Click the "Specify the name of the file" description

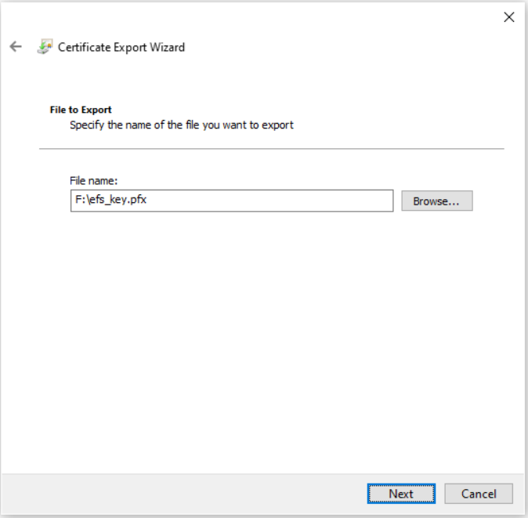pos(182,125)
